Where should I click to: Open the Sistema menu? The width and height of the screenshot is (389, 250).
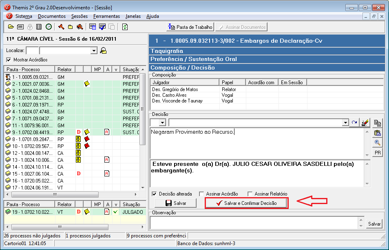(x=24, y=16)
